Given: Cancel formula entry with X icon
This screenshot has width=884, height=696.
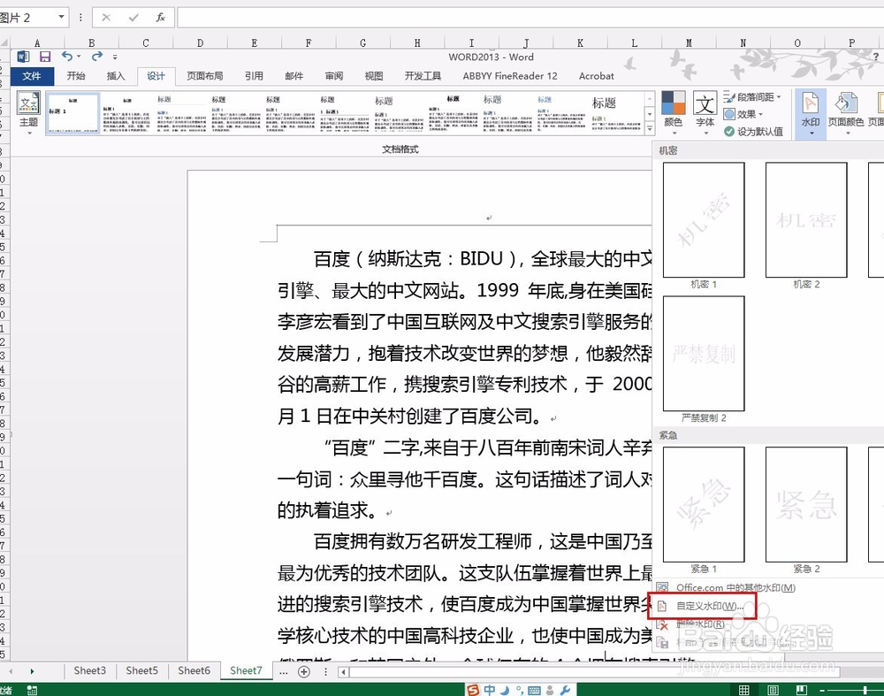Looking at the screenshot, I should pos(106,18).
